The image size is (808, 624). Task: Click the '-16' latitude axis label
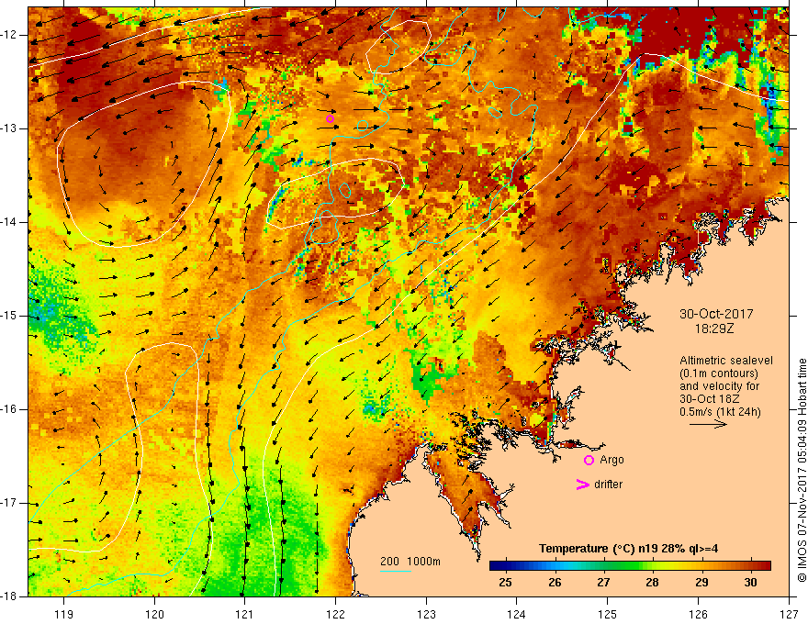9,409
